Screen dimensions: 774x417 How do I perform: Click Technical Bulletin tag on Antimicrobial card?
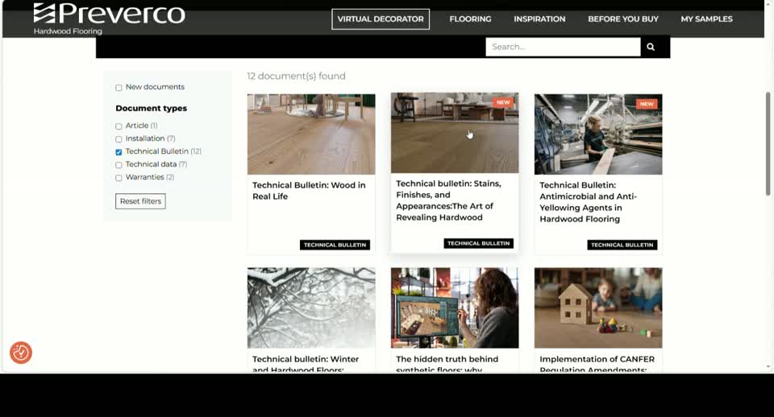click(x=622, y=245)
